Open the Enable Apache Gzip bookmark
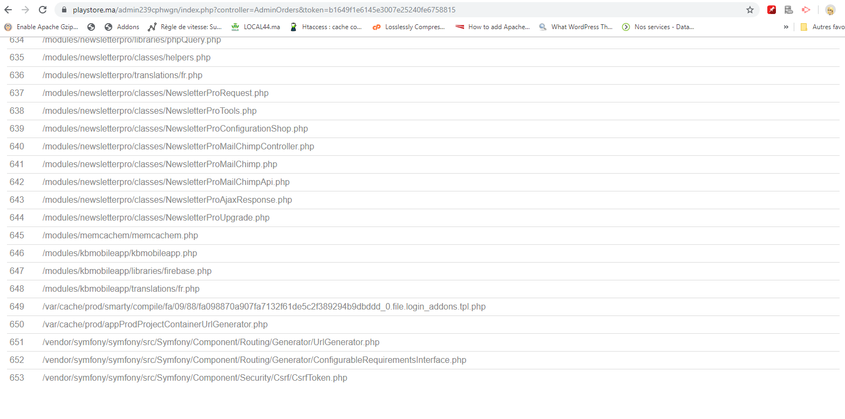This screenshot has width=845, height=419. pos(42,26)
